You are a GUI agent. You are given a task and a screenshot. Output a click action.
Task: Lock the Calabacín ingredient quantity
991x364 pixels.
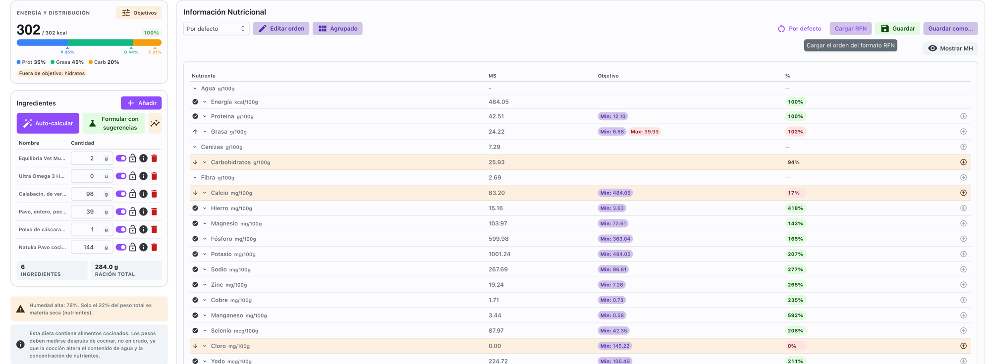click(132, 194)
